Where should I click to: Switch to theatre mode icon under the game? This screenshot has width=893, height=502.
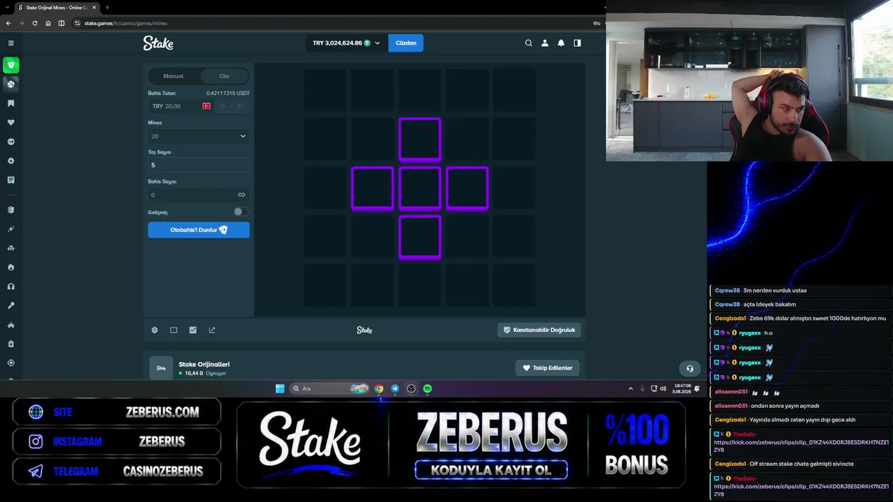(174, 330)
